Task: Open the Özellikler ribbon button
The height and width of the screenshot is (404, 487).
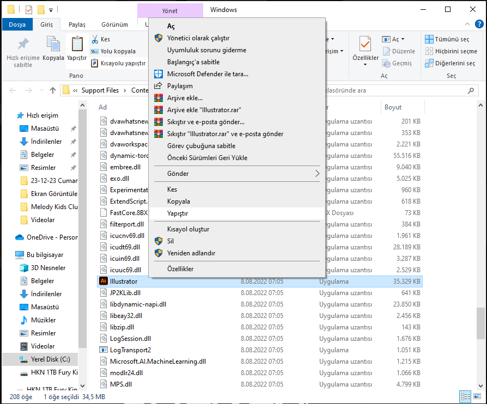Action: [x=365, y=51]
